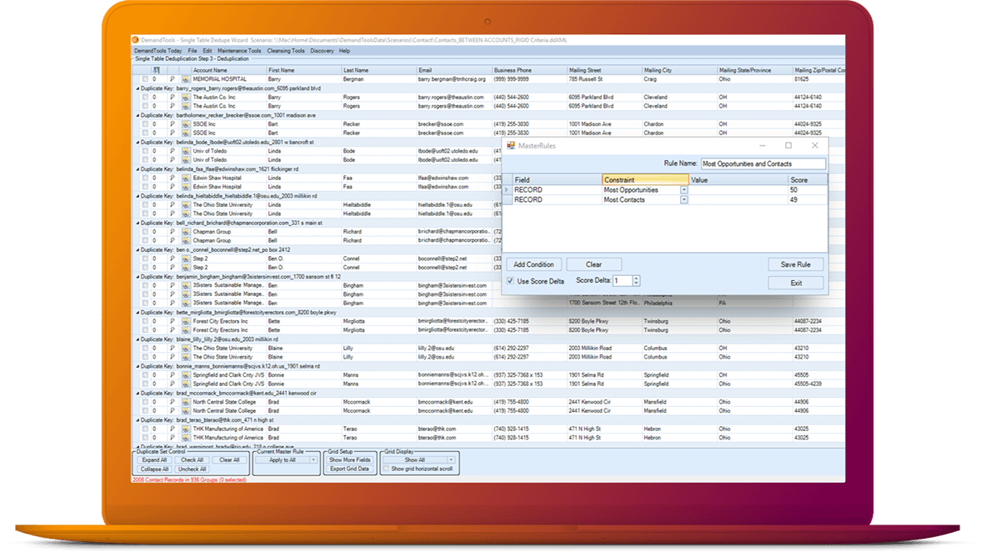Click the Add Condition button
The height and width of the screenshot is (552, 985).
533,264
